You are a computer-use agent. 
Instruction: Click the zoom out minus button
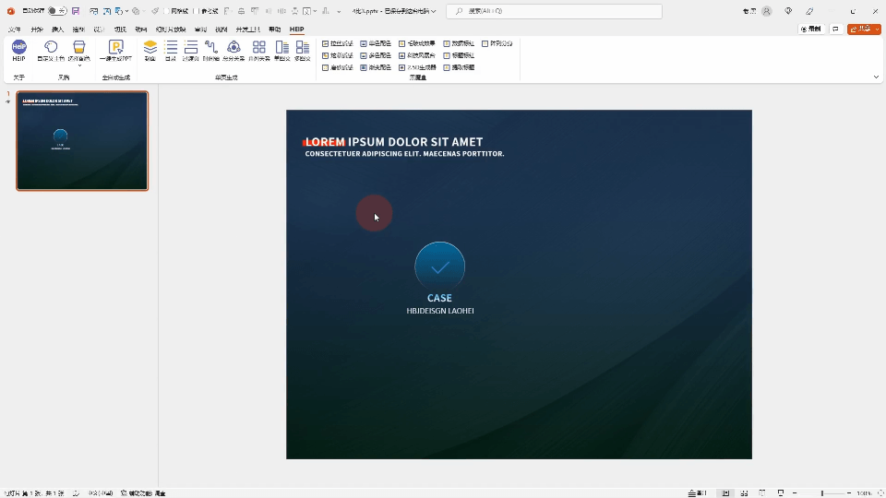point(795,492)
